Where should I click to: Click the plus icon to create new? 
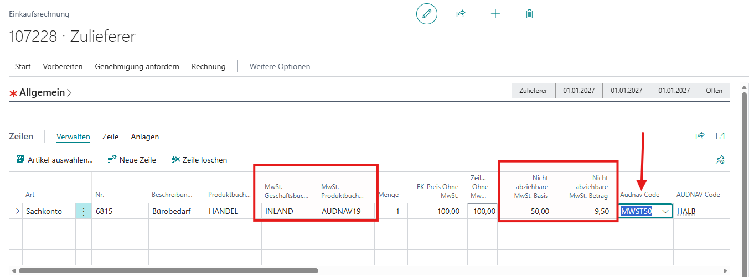pyautogui.click(x=495, y=14)
